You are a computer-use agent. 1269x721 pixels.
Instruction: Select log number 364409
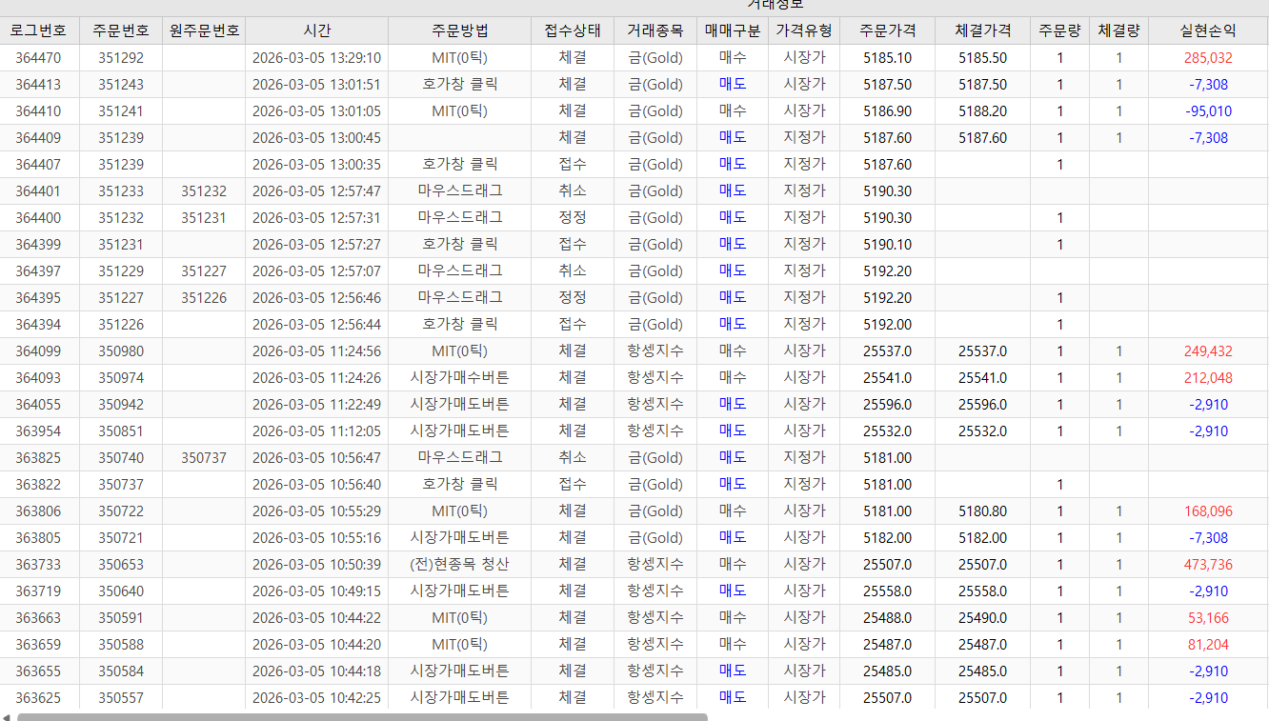coord(39,137)
